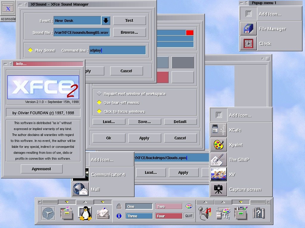The width and height of the screenshot is (305, 228).
Task: Open the blue info icon in panel
Action: pyautogui.click(x=119, y=216)
